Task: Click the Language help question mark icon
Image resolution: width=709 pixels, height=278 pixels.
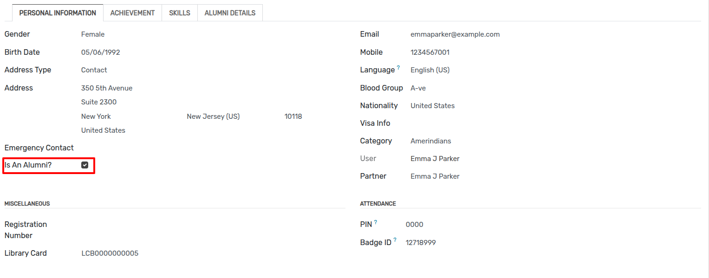Action: coord(398,68)
